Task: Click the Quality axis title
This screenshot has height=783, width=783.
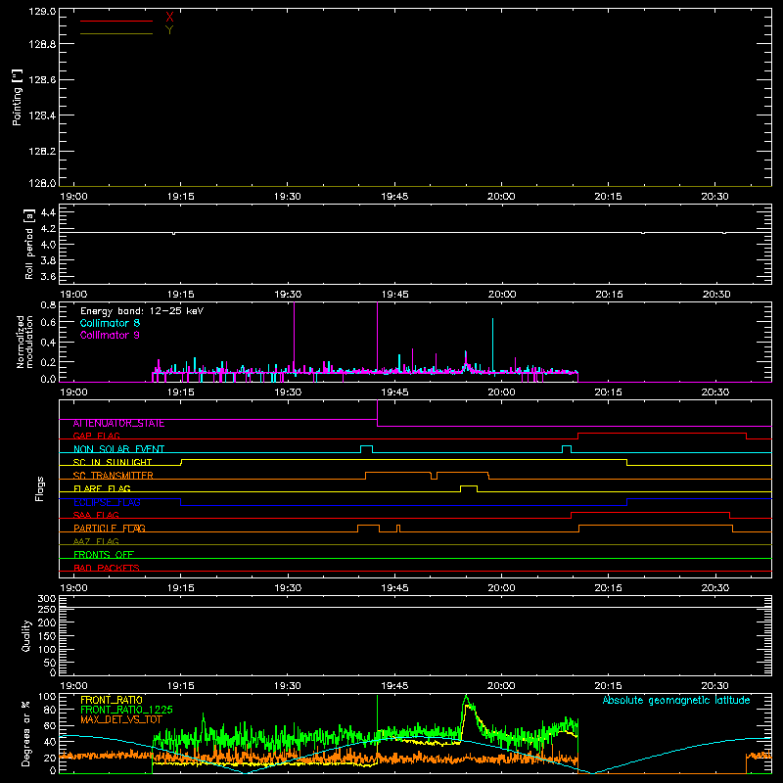Action: (26, 635)
